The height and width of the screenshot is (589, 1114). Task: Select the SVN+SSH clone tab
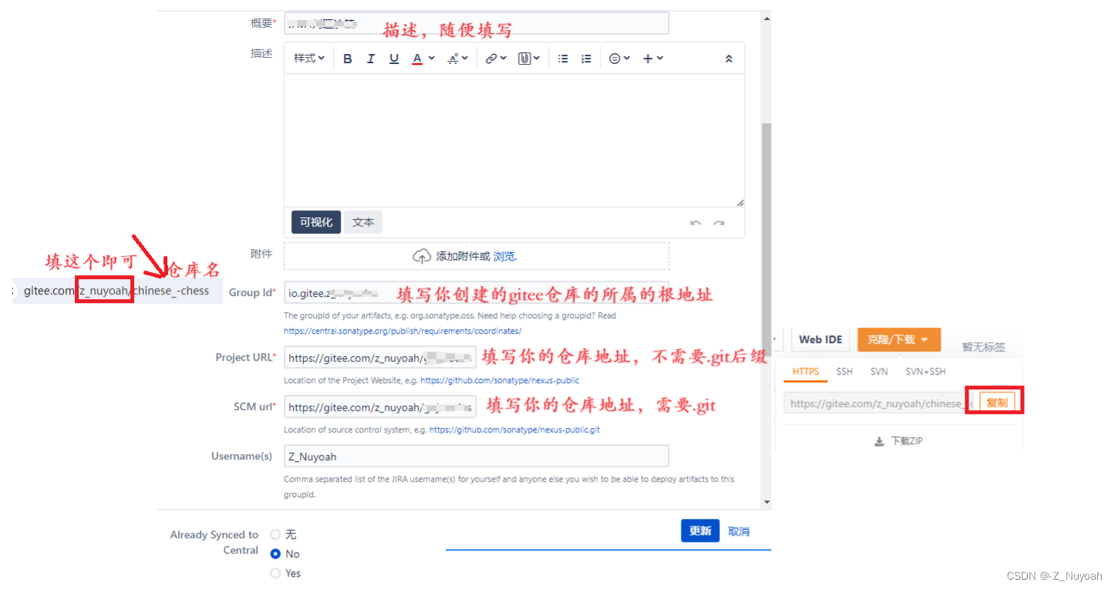click(925, 372)
